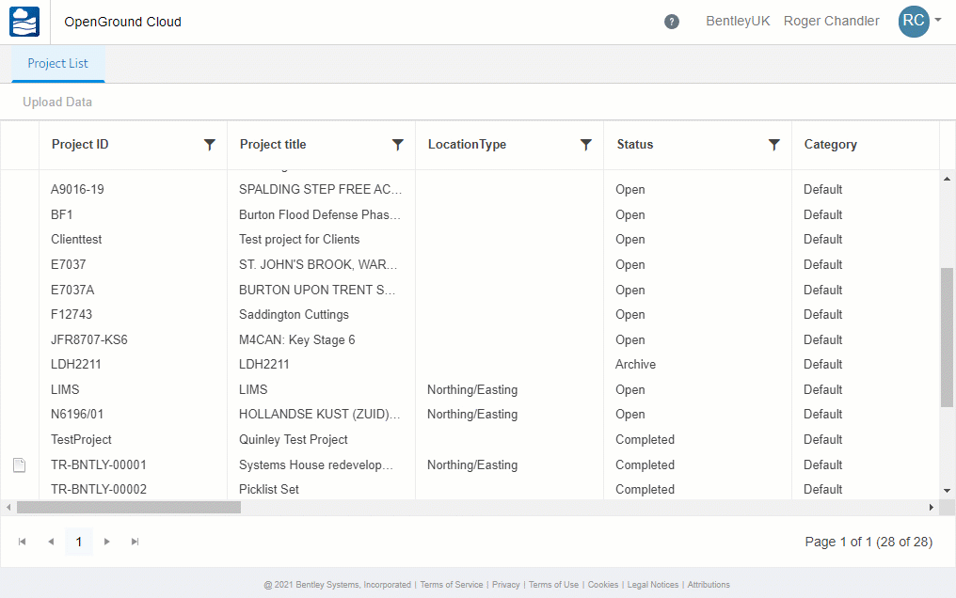Screen dimensions: 956x598
Task: Expand the user account dropdown arrow
Action: click(938, 20)
